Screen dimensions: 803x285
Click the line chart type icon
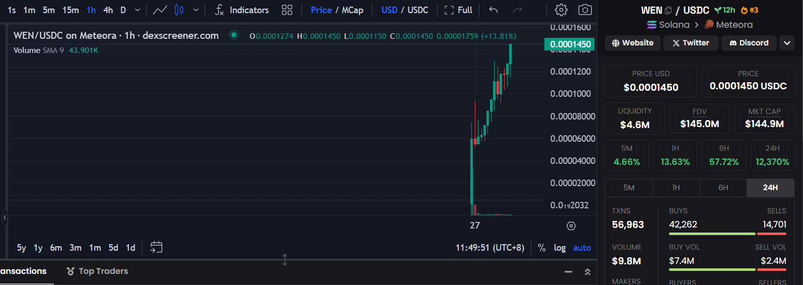pos(160,10)
